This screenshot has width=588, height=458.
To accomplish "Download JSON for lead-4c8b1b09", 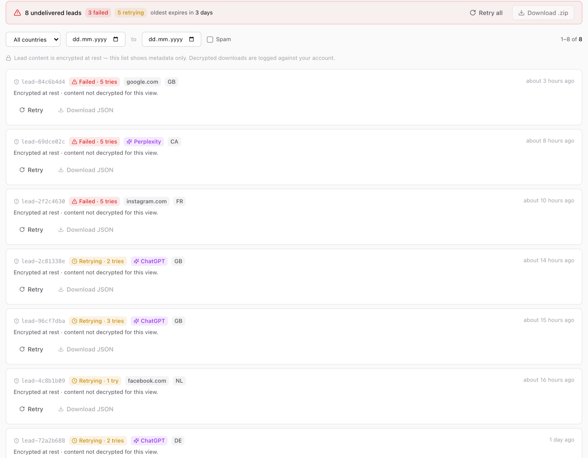I will point(86,409).
